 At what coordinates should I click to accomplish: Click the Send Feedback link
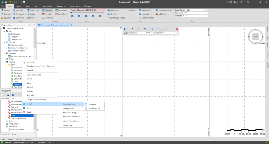click(x=232, y=2)
